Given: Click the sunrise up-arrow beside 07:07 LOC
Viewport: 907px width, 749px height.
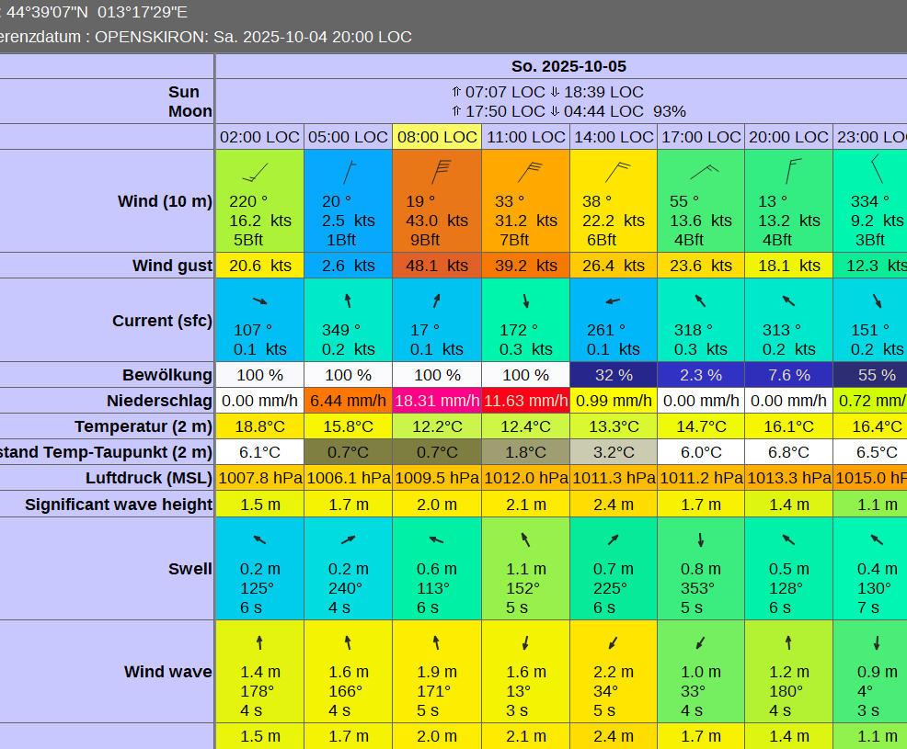Looking at the screenshot, I should (x=456, y=92).
